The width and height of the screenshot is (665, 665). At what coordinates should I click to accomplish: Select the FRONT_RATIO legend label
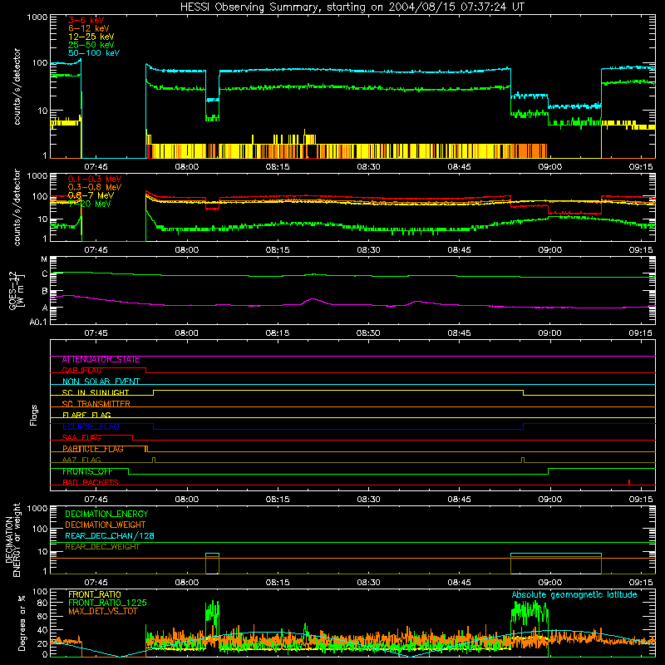[95, 594]
